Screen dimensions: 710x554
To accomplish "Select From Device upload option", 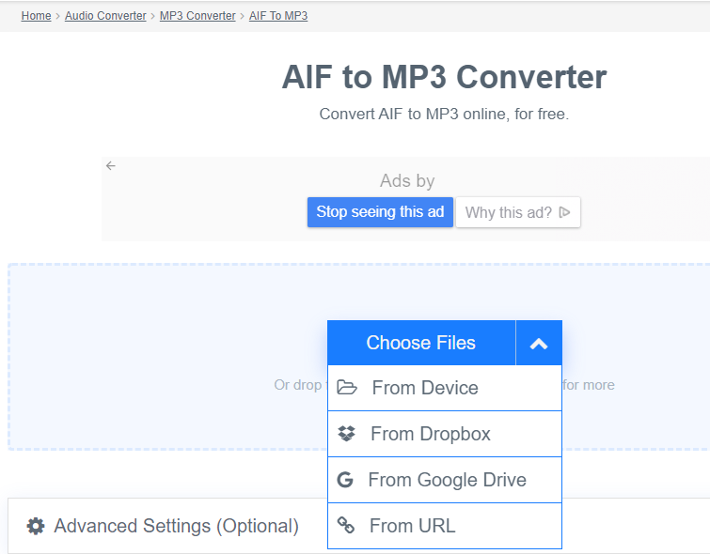I will (x=425, y=388).
